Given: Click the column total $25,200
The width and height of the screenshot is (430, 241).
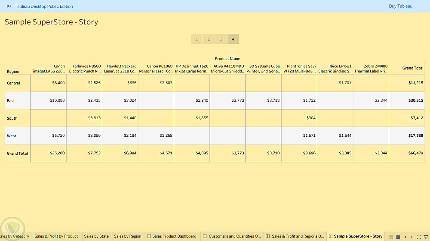Looking at the screenshot, I should [57, 153].
